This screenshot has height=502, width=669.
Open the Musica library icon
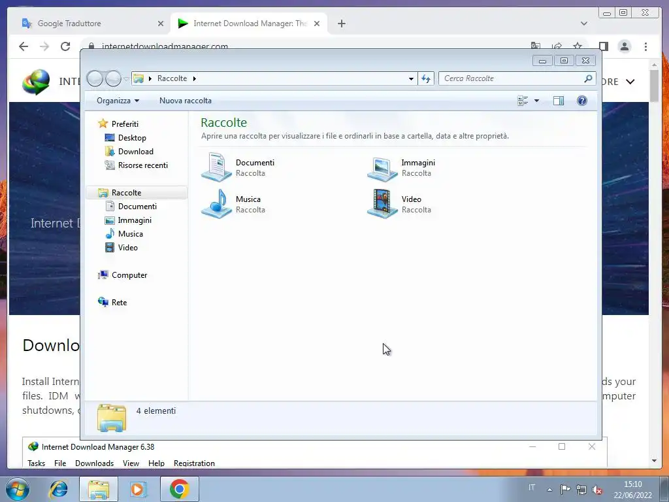tap(217, 204)
